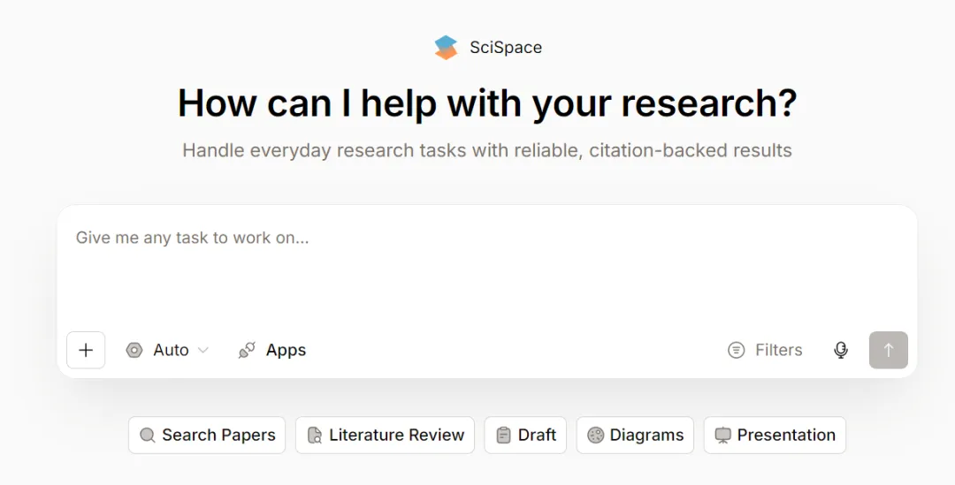
Task: Click the Literature Review document icon
Action: pos(315,436)
